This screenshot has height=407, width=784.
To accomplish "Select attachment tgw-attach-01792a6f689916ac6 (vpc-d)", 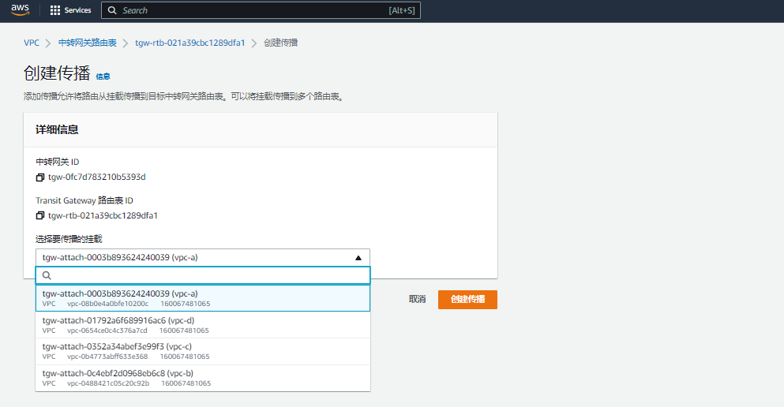I will coord(202,325).
